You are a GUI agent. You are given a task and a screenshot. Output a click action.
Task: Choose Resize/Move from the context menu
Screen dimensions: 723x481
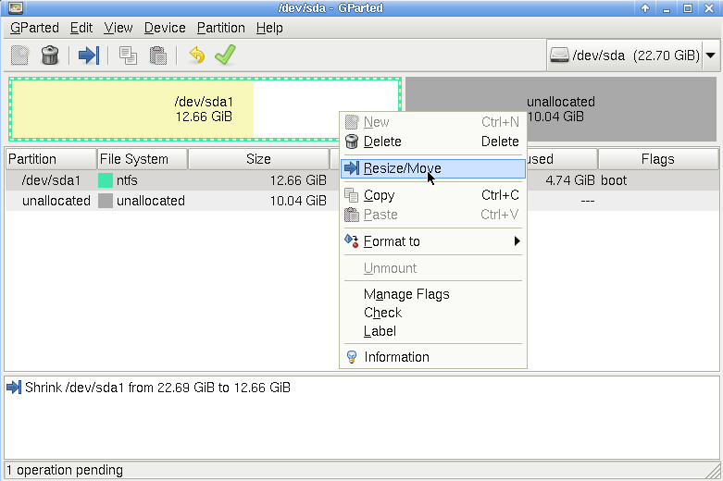click(433, 168)
